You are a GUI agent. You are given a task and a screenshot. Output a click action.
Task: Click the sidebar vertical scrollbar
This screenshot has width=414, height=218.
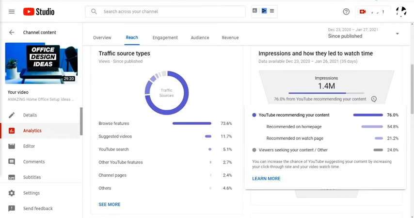click(81, 121)
